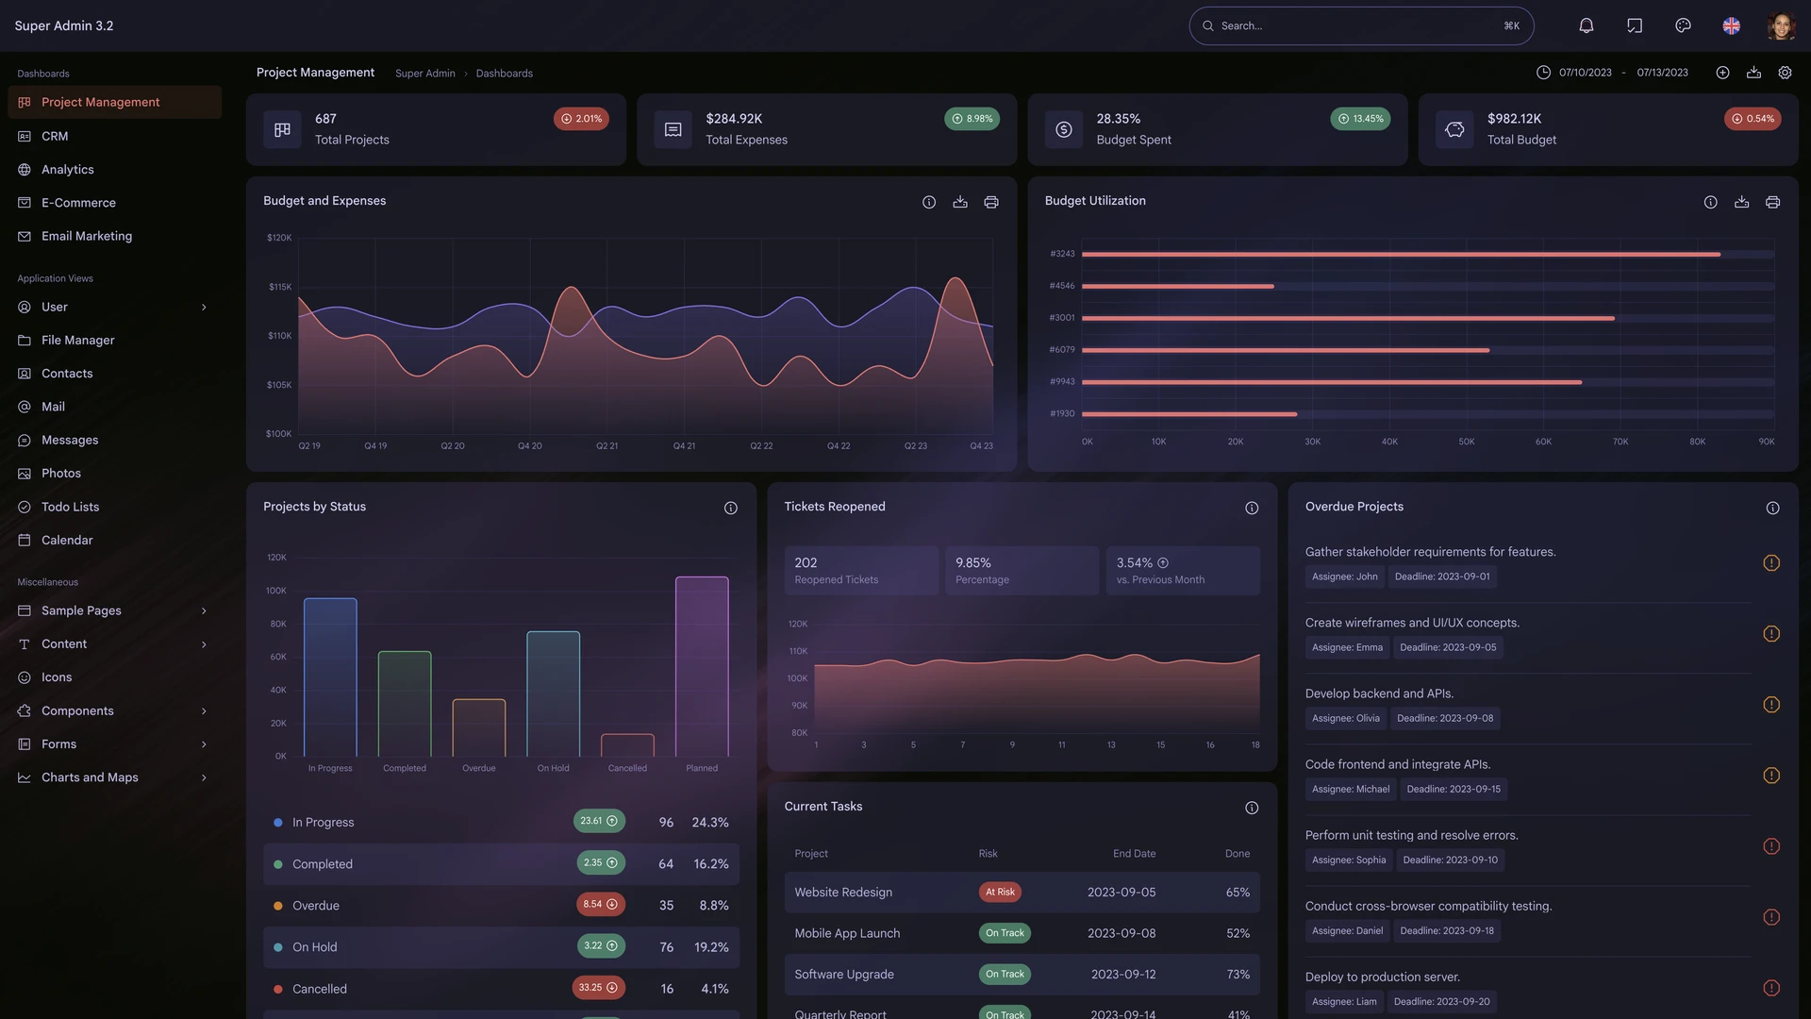Change language via UK flag icon
Image resolution: width=1811 pixels, height=1019 pixels.
tap(1731, 25)
